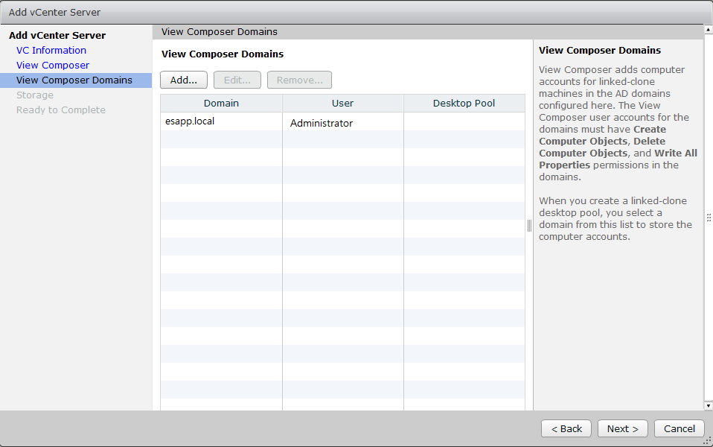Image resolution: width=713 pixels, height=447 pixels.
Task: Select View Composer Domains step in sidebar
Action: (76, 80)
